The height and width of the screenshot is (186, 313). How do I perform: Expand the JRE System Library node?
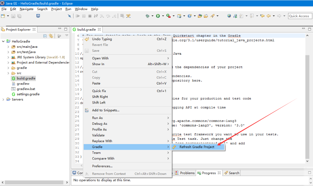[8, 57]
